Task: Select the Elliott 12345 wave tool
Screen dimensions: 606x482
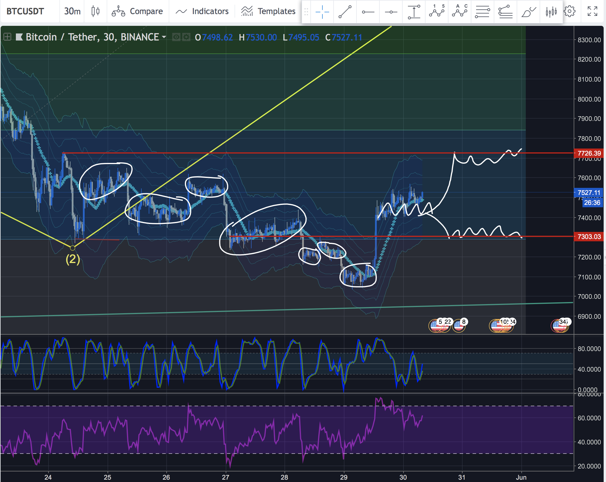Action: (x=437, y=12)
